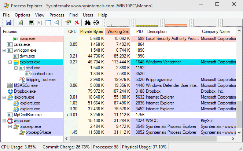Screen dimensions: 243x151
Task: Sort by Working Set column header
Action: (118, 32)
